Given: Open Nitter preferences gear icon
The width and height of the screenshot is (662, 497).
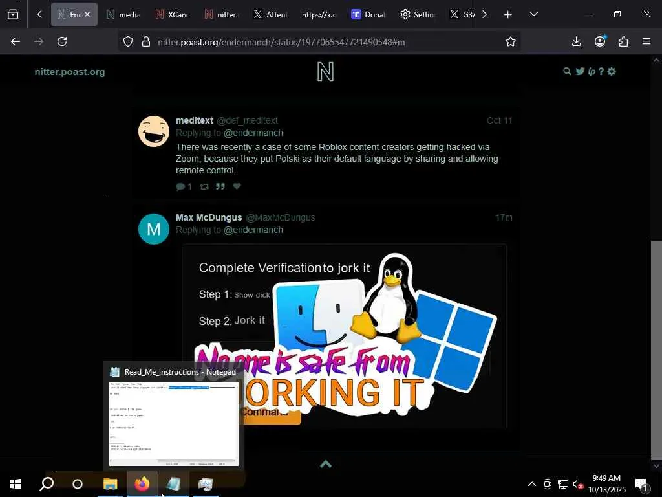Looking at the screenshot, I should coord(612,71).
